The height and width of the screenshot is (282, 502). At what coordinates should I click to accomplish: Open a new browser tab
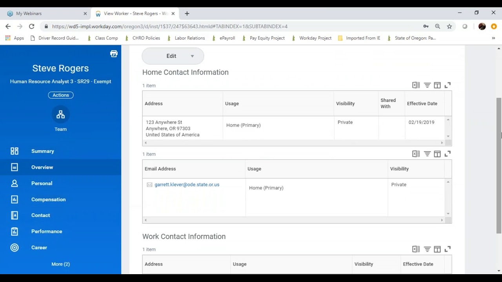[x=187, y=13]
